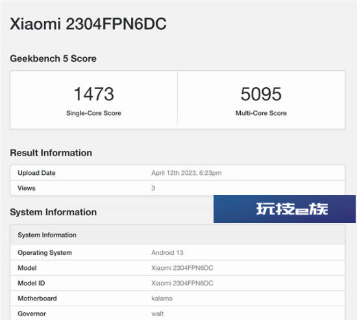This screenshot has height=320, width=357.
Task: Click the Governor value walt
Action: pos(157,314)
